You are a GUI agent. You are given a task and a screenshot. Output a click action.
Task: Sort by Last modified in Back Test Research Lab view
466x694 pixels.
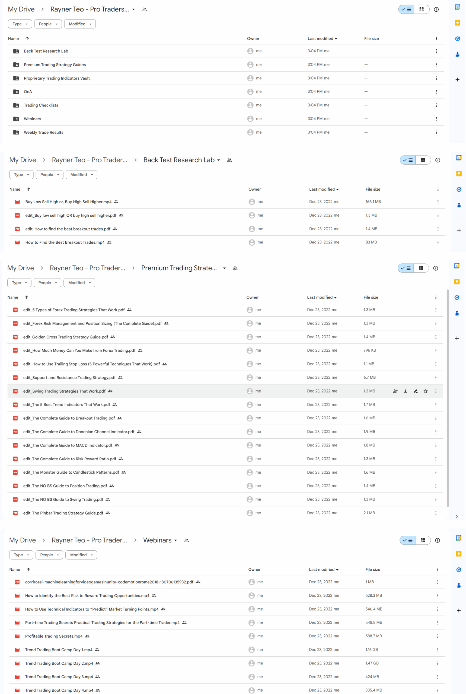pyautogui.click(x=324, y=189)
